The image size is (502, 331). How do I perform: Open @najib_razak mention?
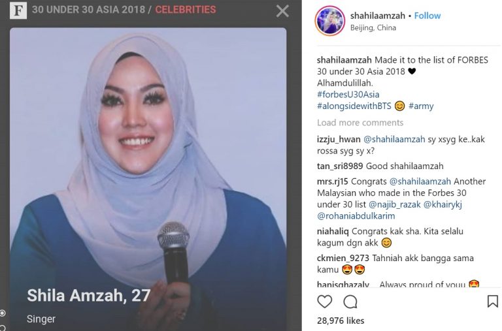tap(394, 204)
